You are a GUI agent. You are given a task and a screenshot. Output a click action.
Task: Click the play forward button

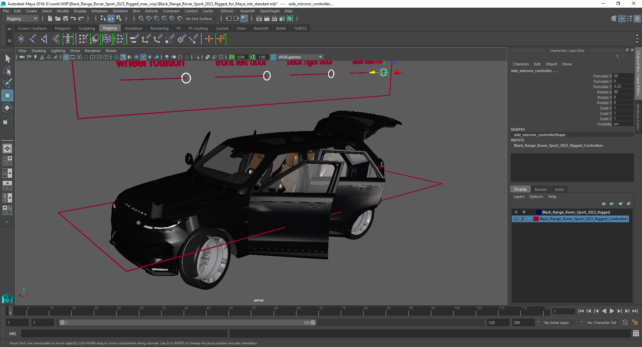pos(612,311)
